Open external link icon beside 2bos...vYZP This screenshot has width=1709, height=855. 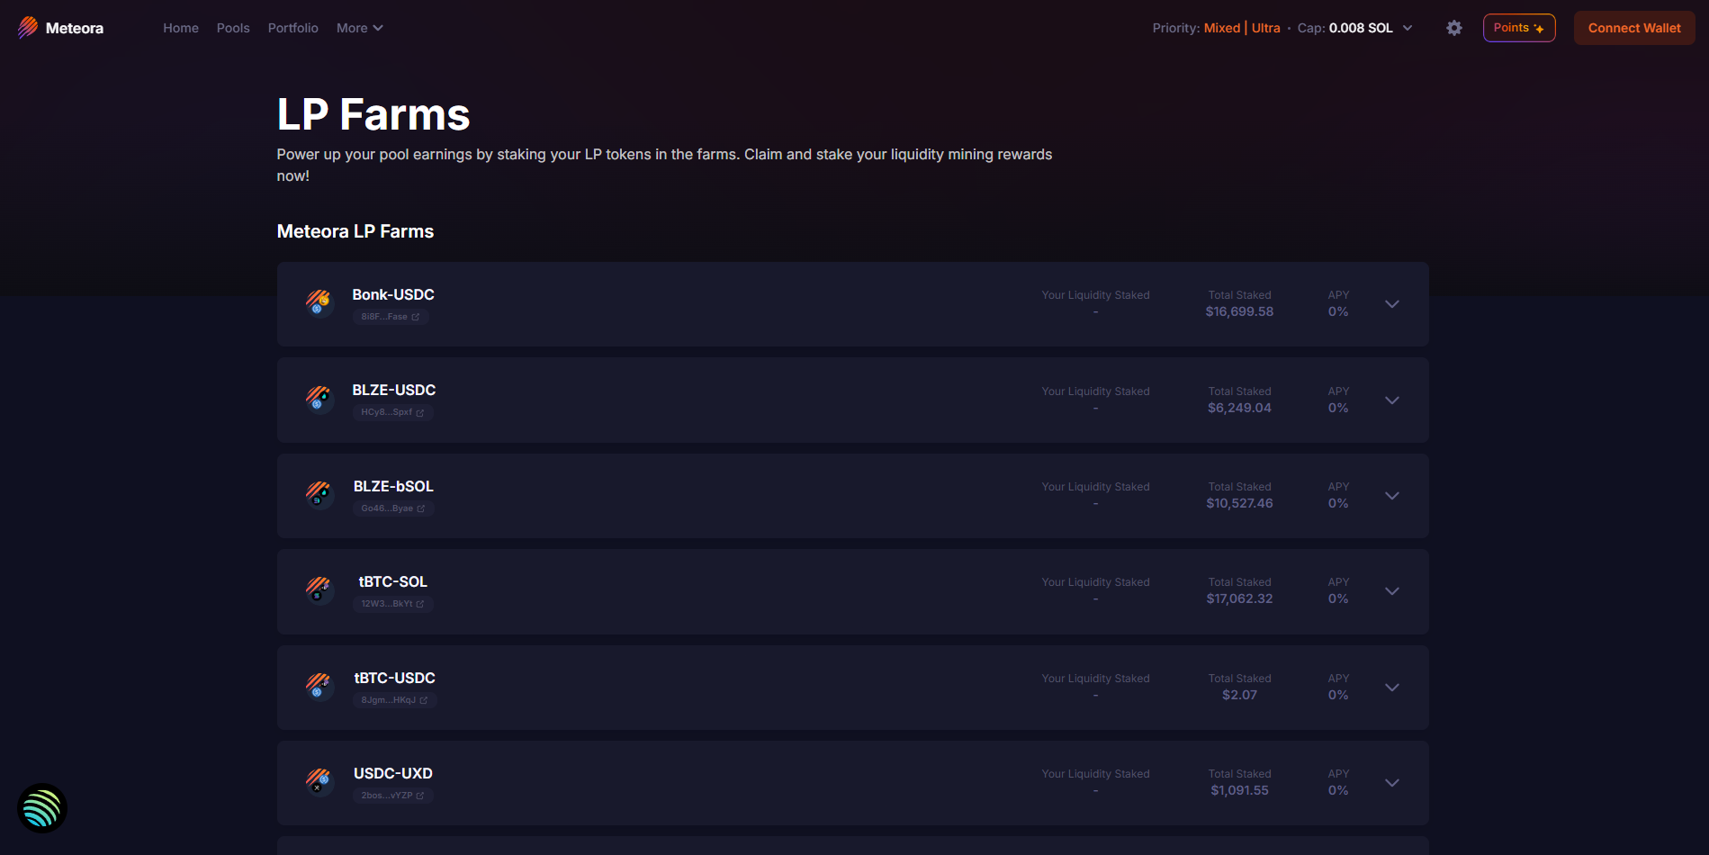click(420, 796)
